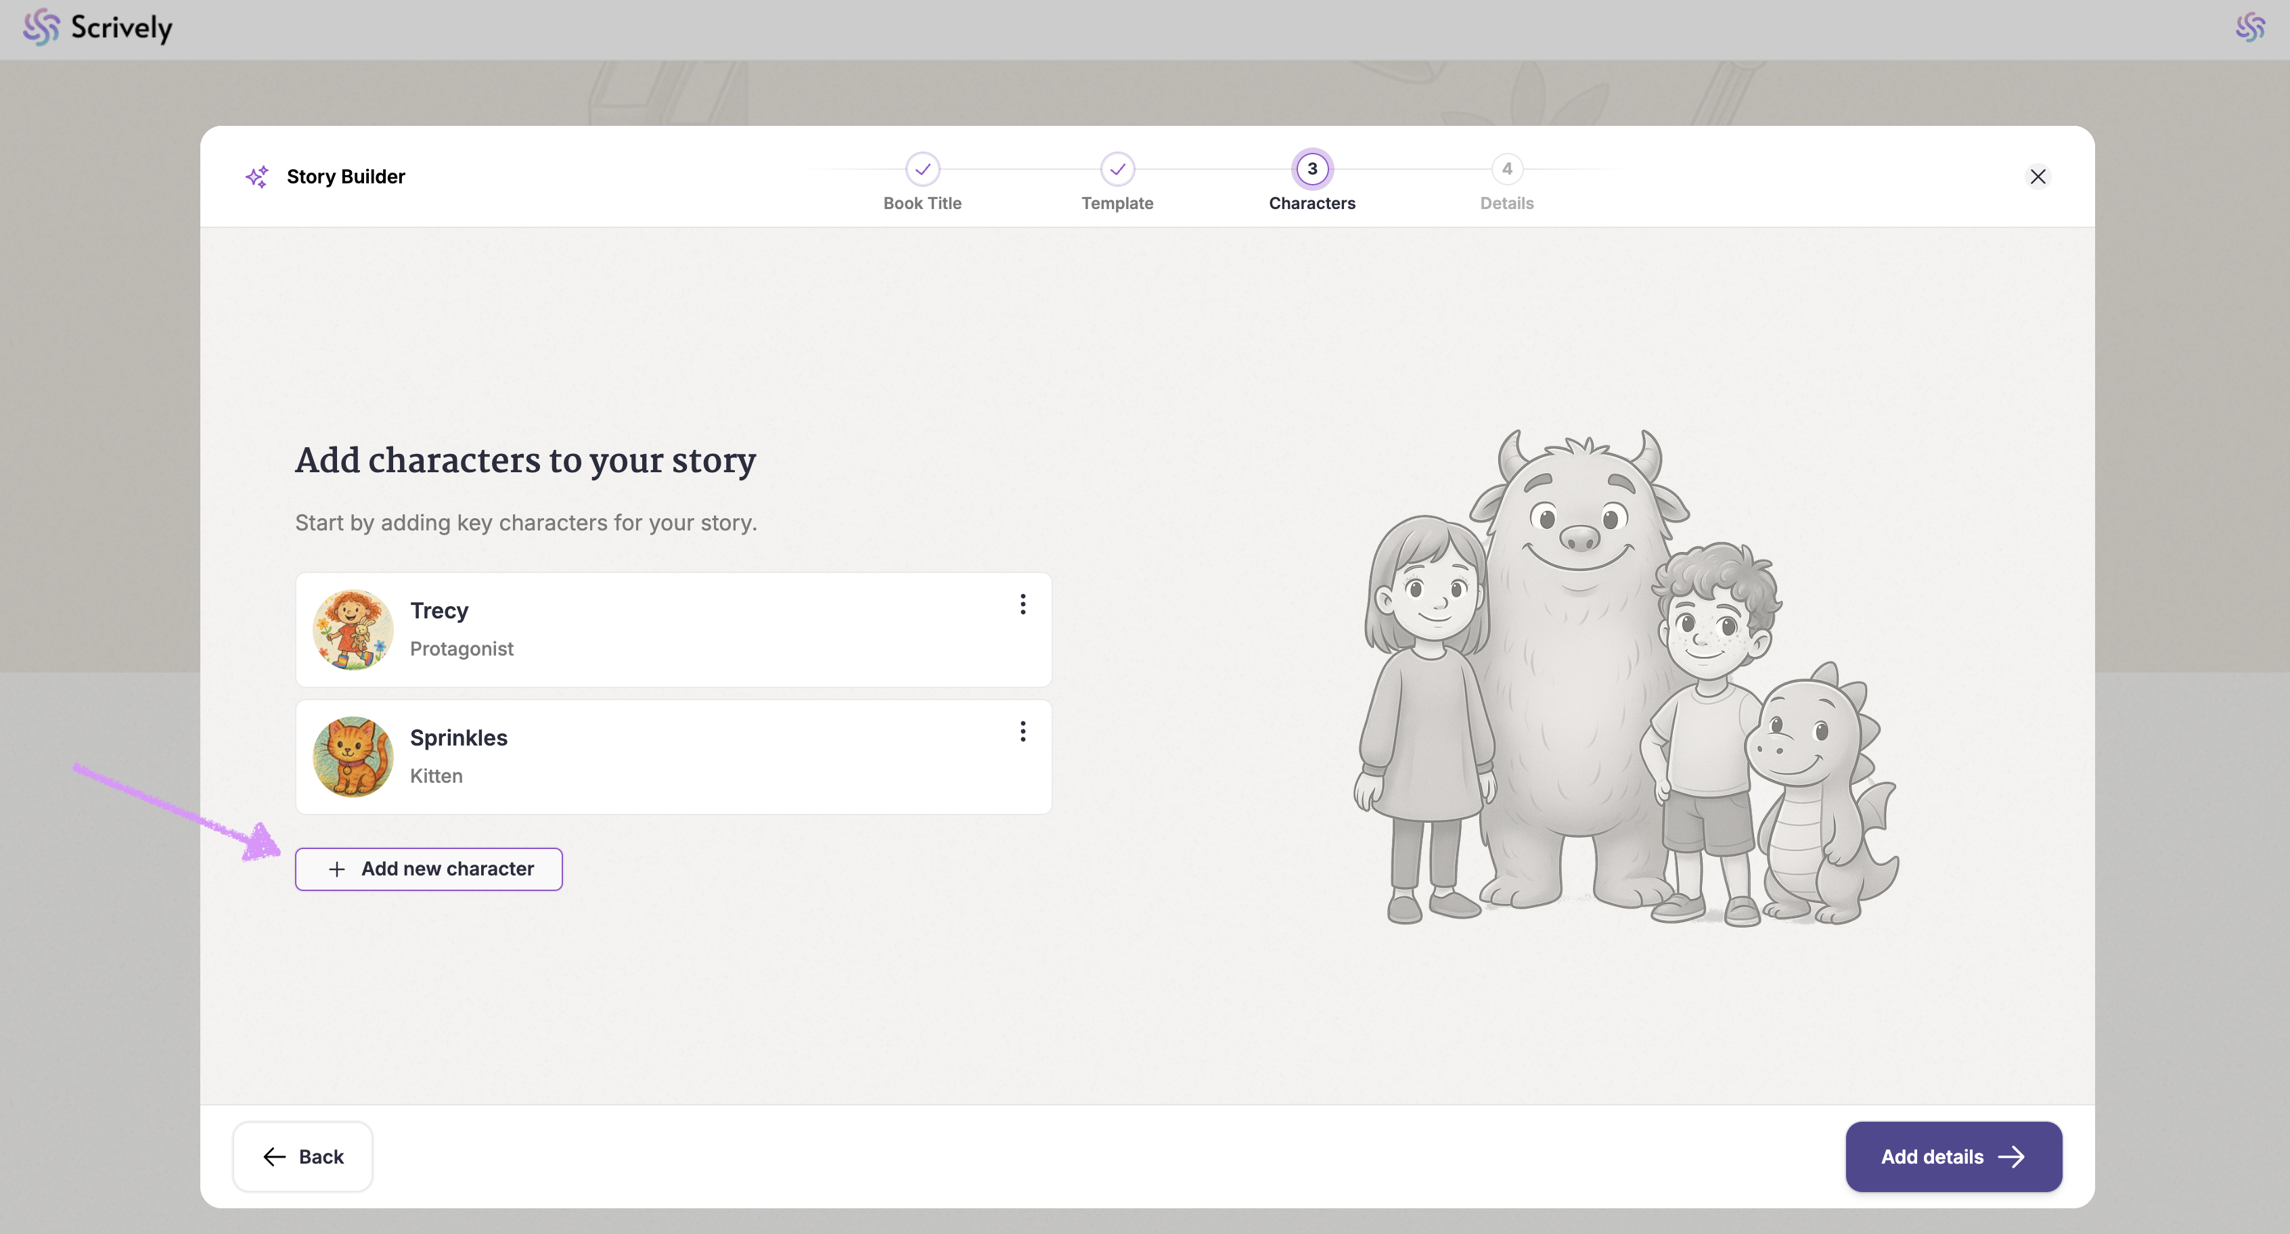This screenshot has width=2290, height=1234.
Task: Click the swirl icon at top right
Action: click(2250, 28)
